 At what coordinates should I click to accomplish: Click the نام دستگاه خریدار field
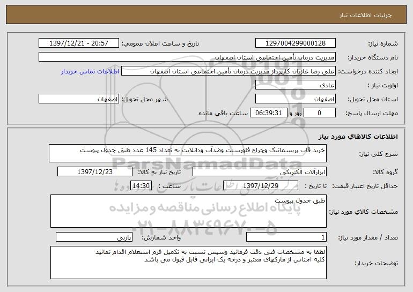tap(187, 57)
